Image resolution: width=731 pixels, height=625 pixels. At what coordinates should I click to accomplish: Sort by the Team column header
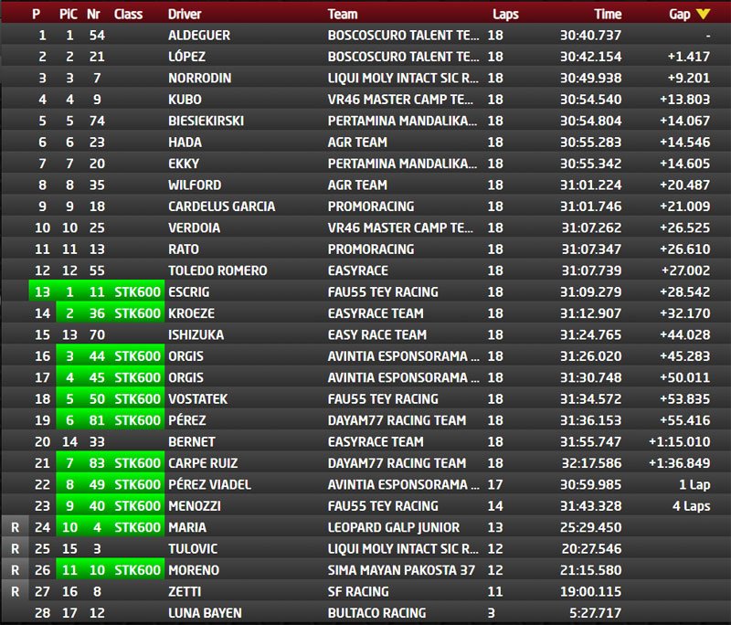(x=343, y=15)
